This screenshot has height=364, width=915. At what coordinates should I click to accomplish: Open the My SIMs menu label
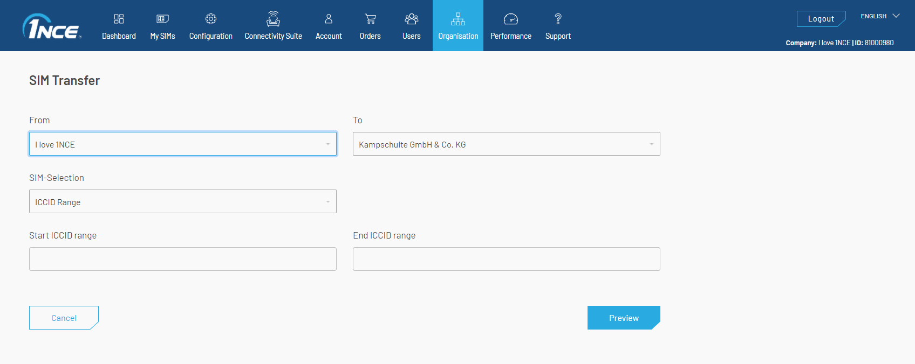point(162,36)
